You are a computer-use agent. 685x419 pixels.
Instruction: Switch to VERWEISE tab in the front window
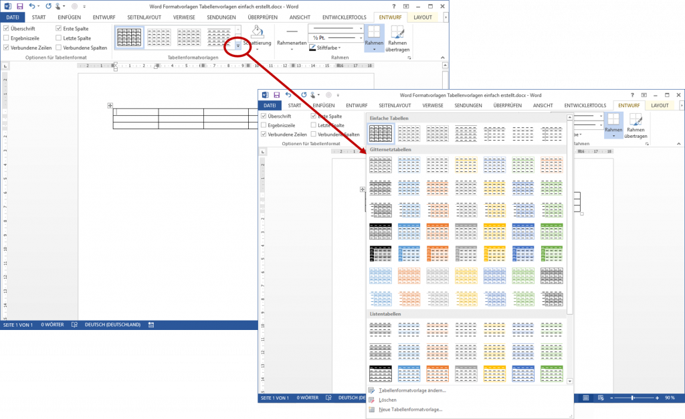[x=433, y=106]
